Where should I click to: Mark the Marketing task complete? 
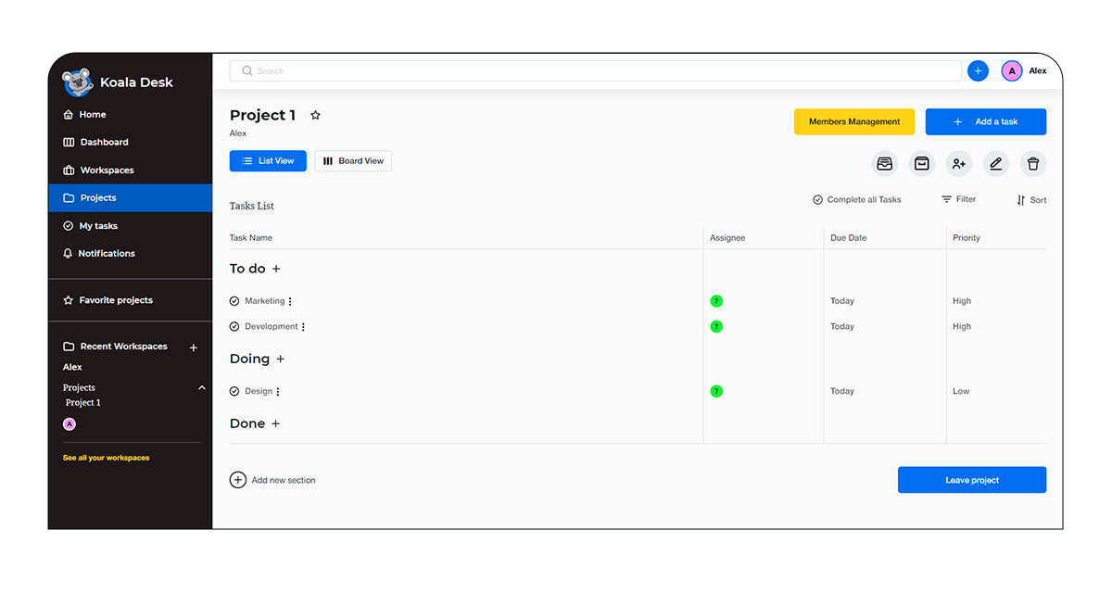click(x=234, y=301)
